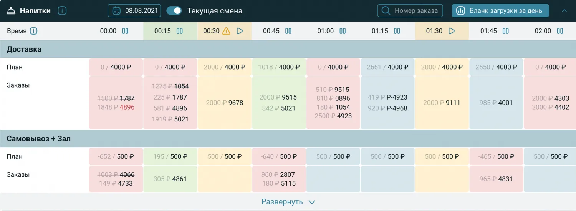Screen dimensions: 576x211
Task: Click warning triangle at 00:30
Action: (226, 31)
